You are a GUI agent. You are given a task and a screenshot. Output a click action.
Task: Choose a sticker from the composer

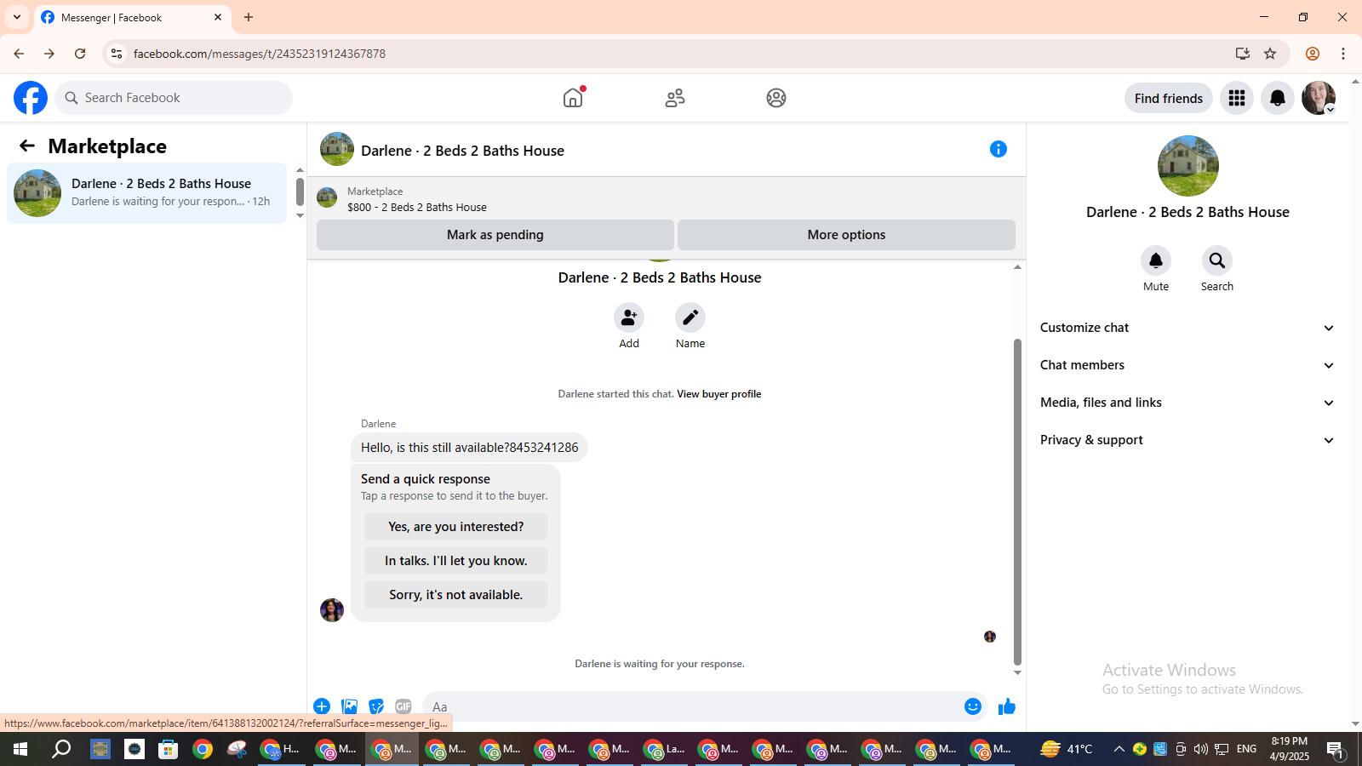point(376,706)
